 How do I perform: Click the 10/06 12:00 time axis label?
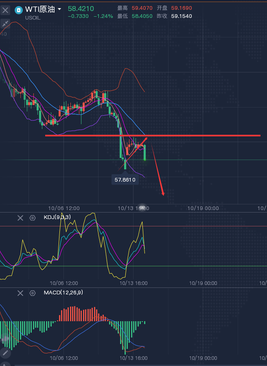[x=64, y=208]
